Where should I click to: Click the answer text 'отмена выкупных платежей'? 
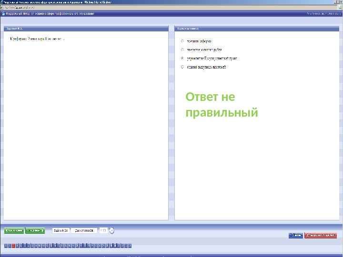pos(206,67)
